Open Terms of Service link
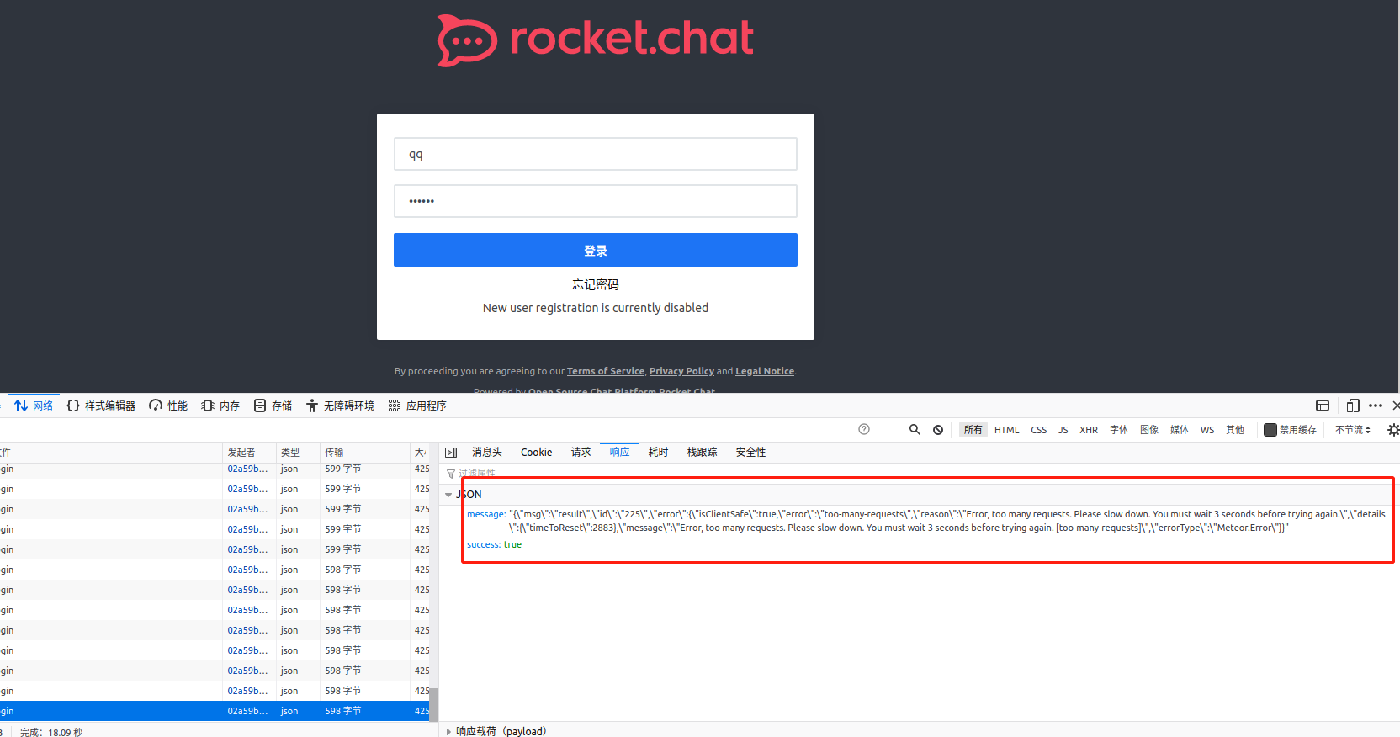Screen dimensions: 1400x737 606,371
